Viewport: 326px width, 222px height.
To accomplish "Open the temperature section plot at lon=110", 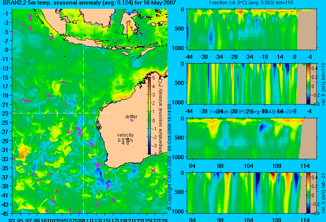I will (x=252, y=29).
